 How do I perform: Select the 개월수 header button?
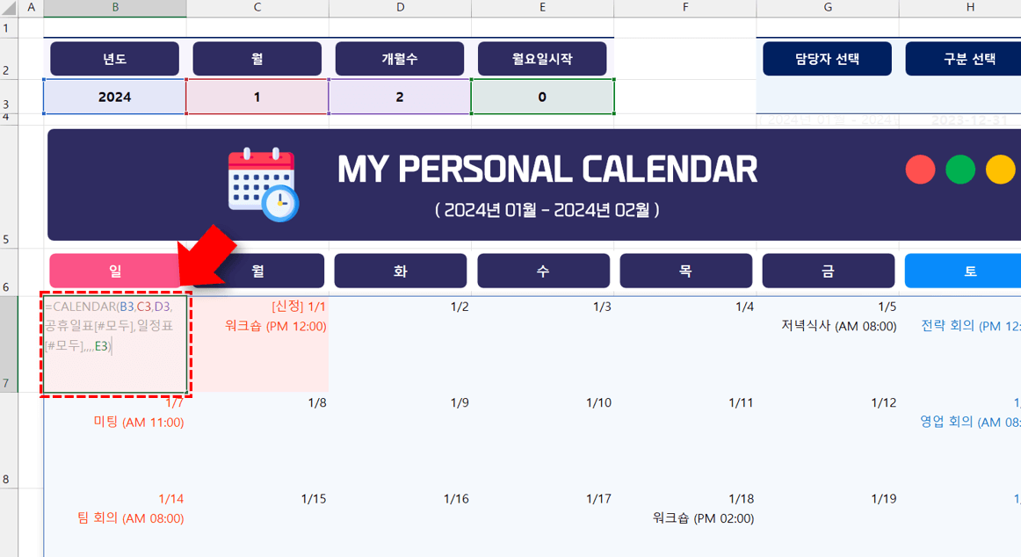click(400, 59)
